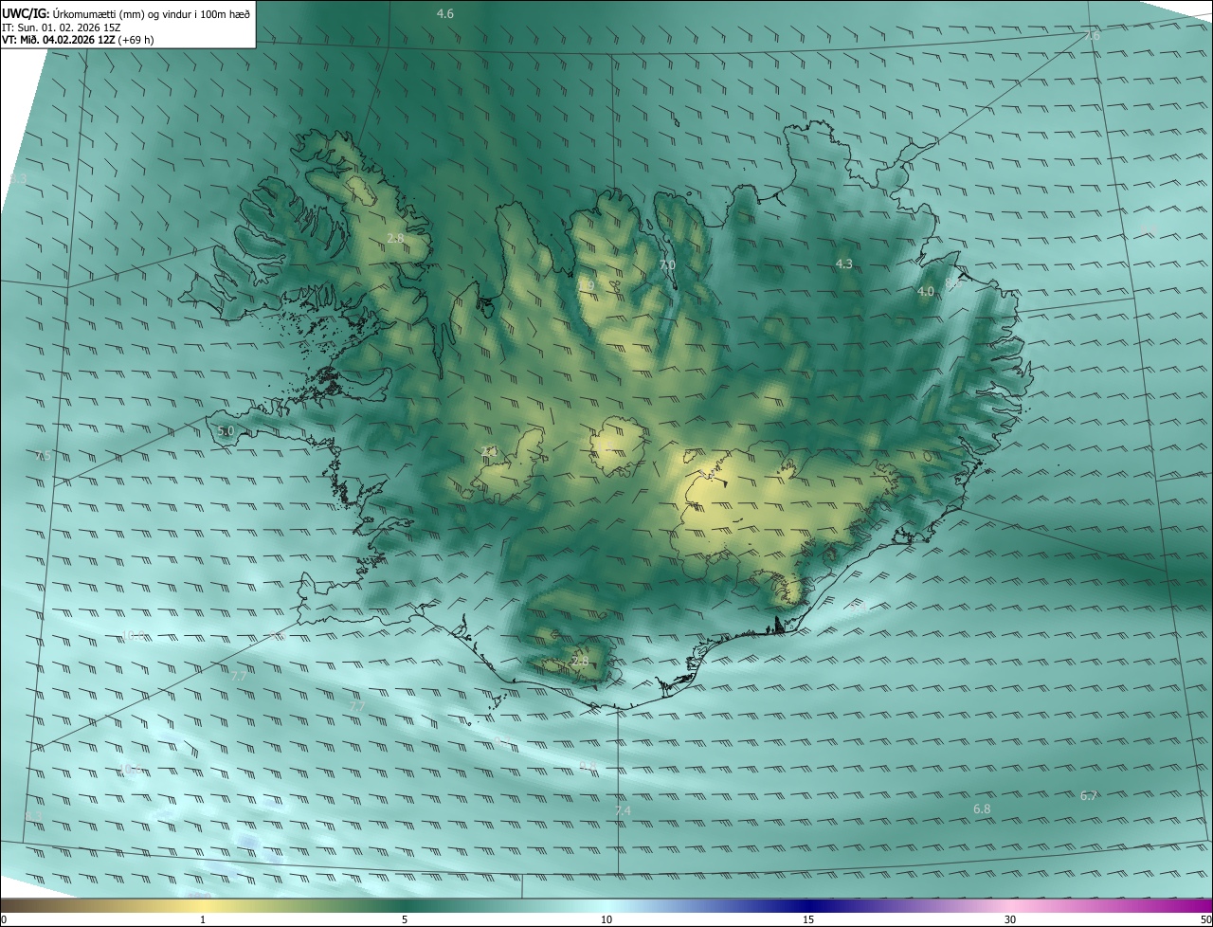
Task: Click colorbar tick label "0"
Action: click(x=4, y=920)
